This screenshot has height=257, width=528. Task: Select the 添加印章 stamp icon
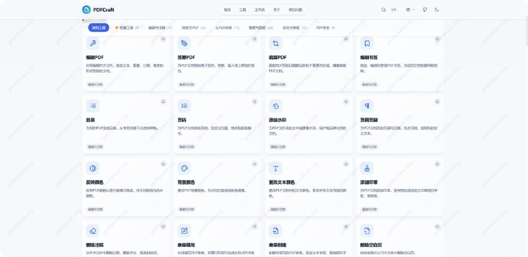tap(367, 168)
